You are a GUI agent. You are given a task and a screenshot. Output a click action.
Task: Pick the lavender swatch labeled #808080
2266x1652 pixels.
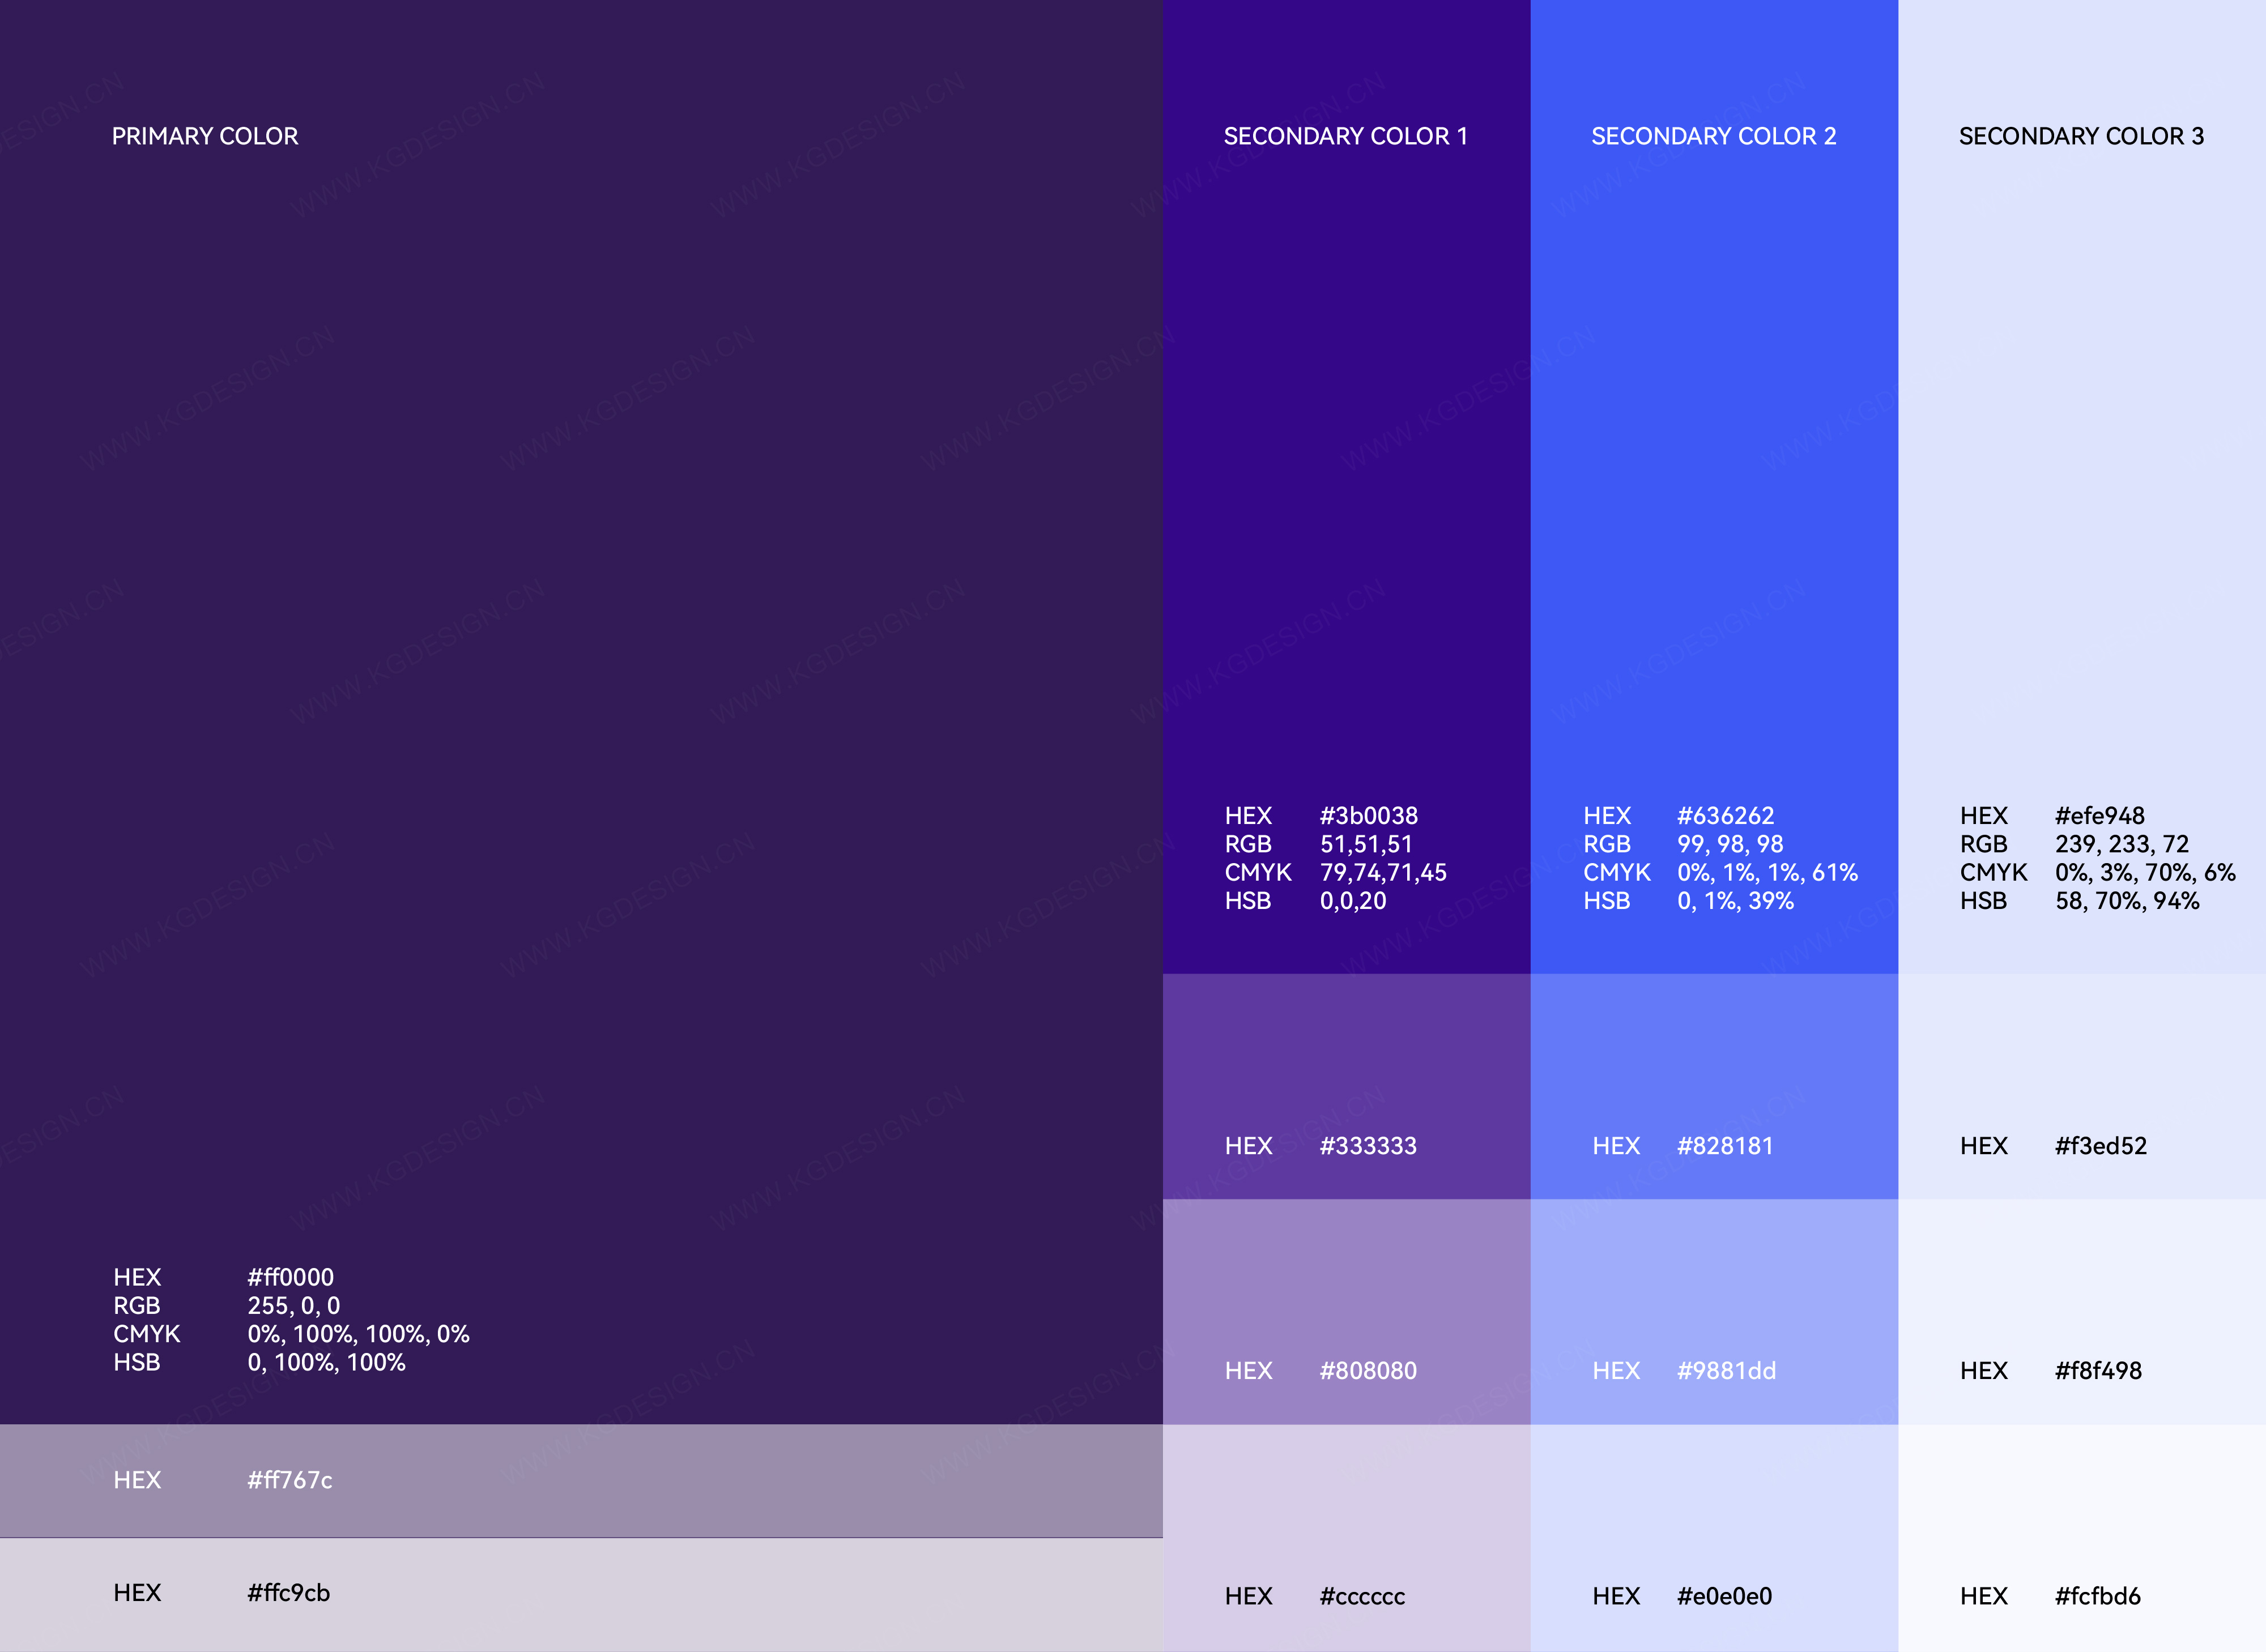pyautogui.click(x=1346, y=1310)
